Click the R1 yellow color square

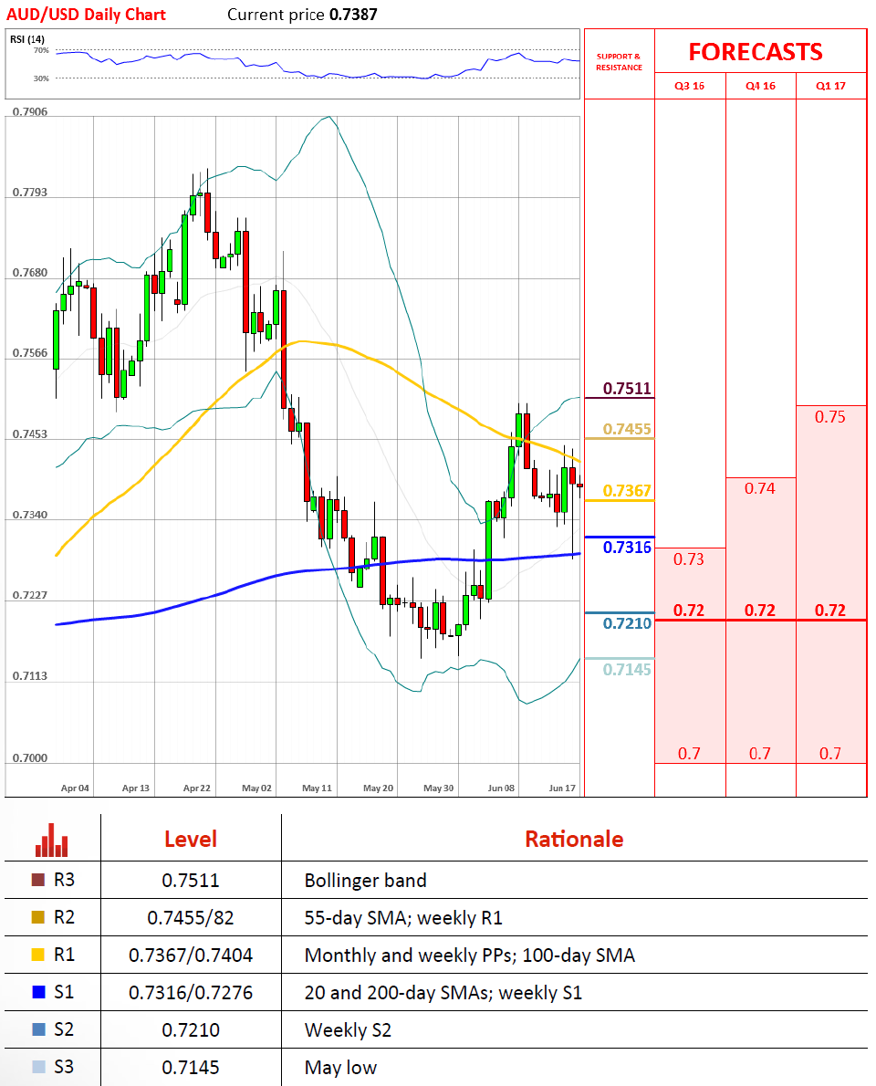tap(38, 955)
